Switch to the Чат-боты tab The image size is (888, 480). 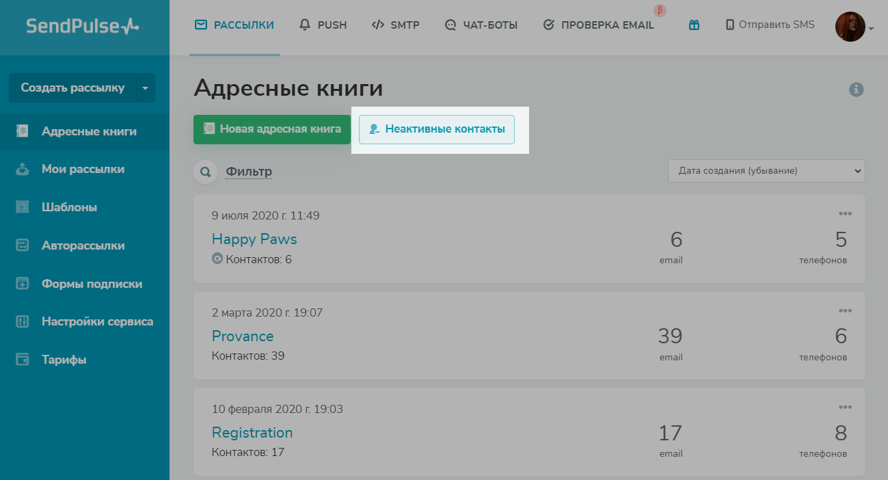click(481, 25)
